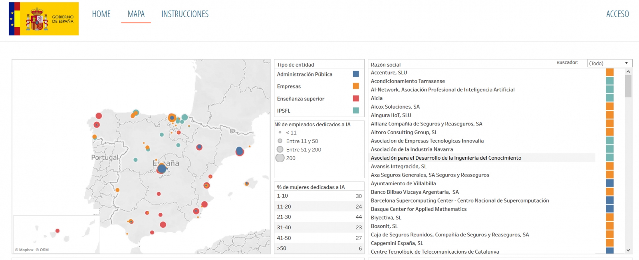Screen dimensions: 639x260
Task: Click teal marker beside Asociacion de Empresas Tecnologicas Innovalia
Action: click(610, 141)
